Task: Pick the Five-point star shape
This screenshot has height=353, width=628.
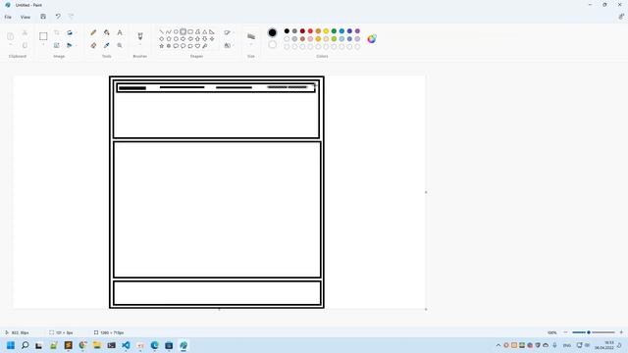Action: pyautogui.click(x=161, y=46)
